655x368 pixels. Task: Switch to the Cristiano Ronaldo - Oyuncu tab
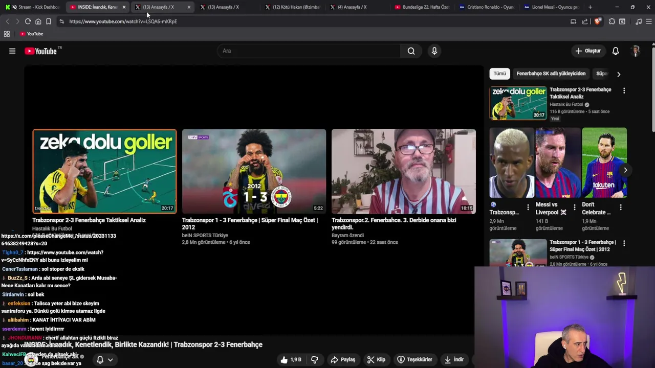486,7
